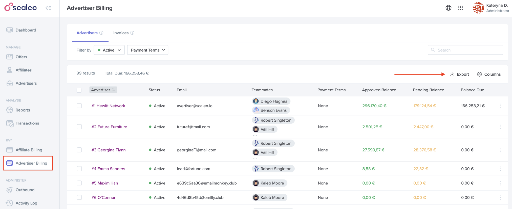Click the Export button
The height and width of the screenshot is (209, 512).
click(460, 74)
